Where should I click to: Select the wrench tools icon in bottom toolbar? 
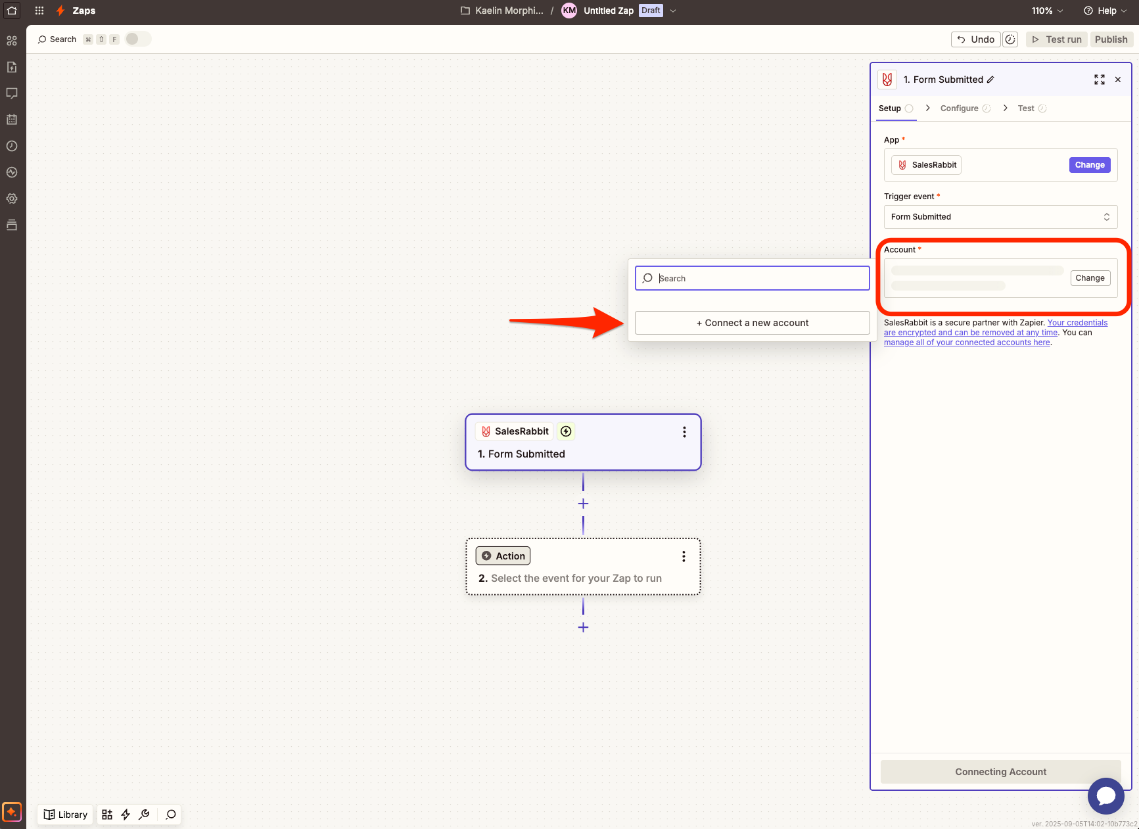[145, 814]
